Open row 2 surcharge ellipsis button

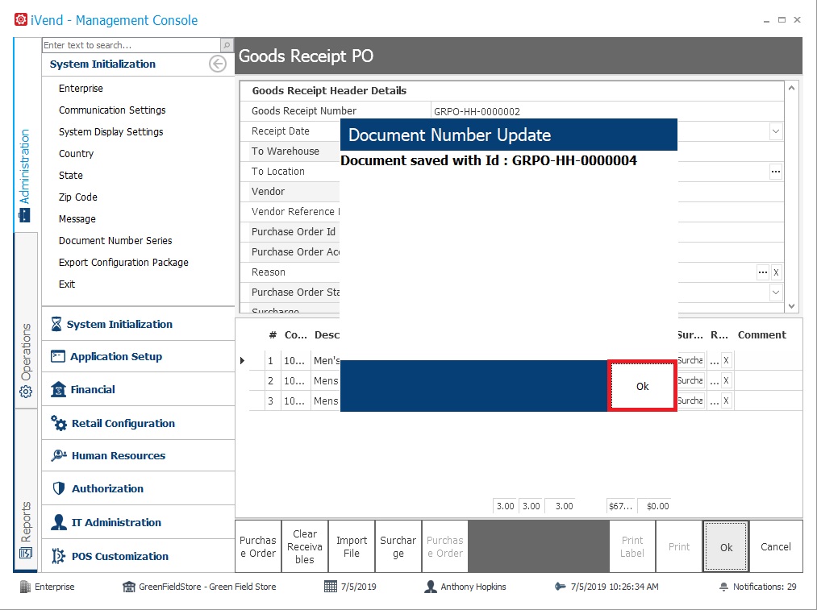715,380
